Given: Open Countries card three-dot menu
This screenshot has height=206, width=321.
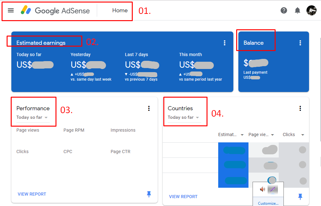Looking at the screenshot, I should (300, 108).
